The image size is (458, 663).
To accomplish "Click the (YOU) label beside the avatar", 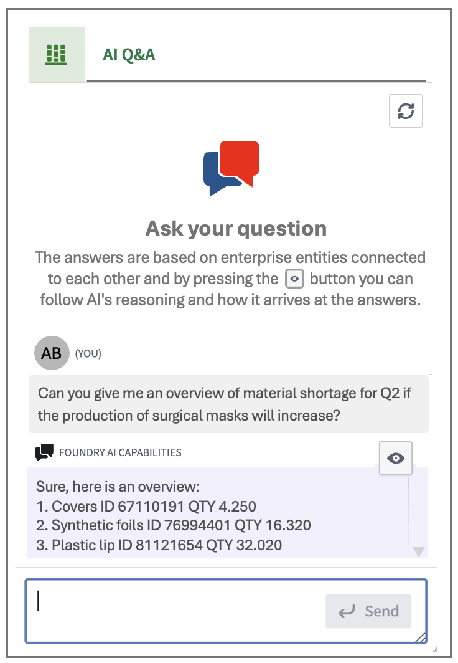I will 88,354.
